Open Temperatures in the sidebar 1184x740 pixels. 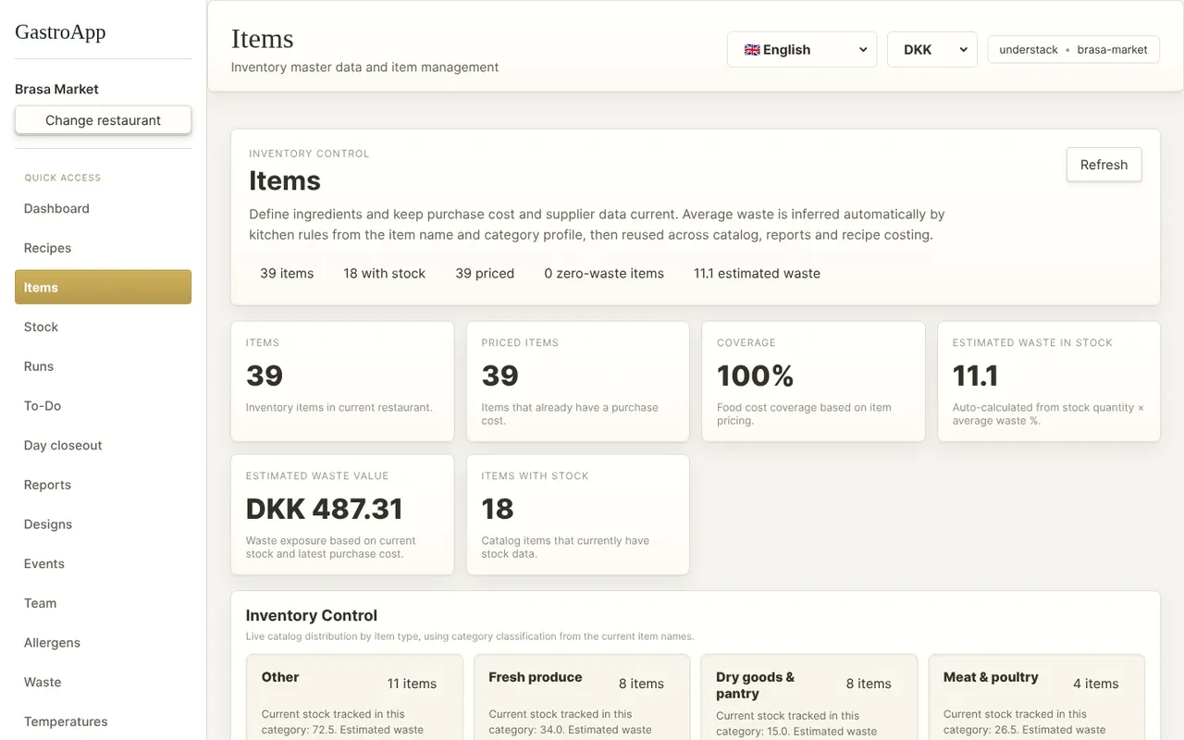tap(103, 721)
